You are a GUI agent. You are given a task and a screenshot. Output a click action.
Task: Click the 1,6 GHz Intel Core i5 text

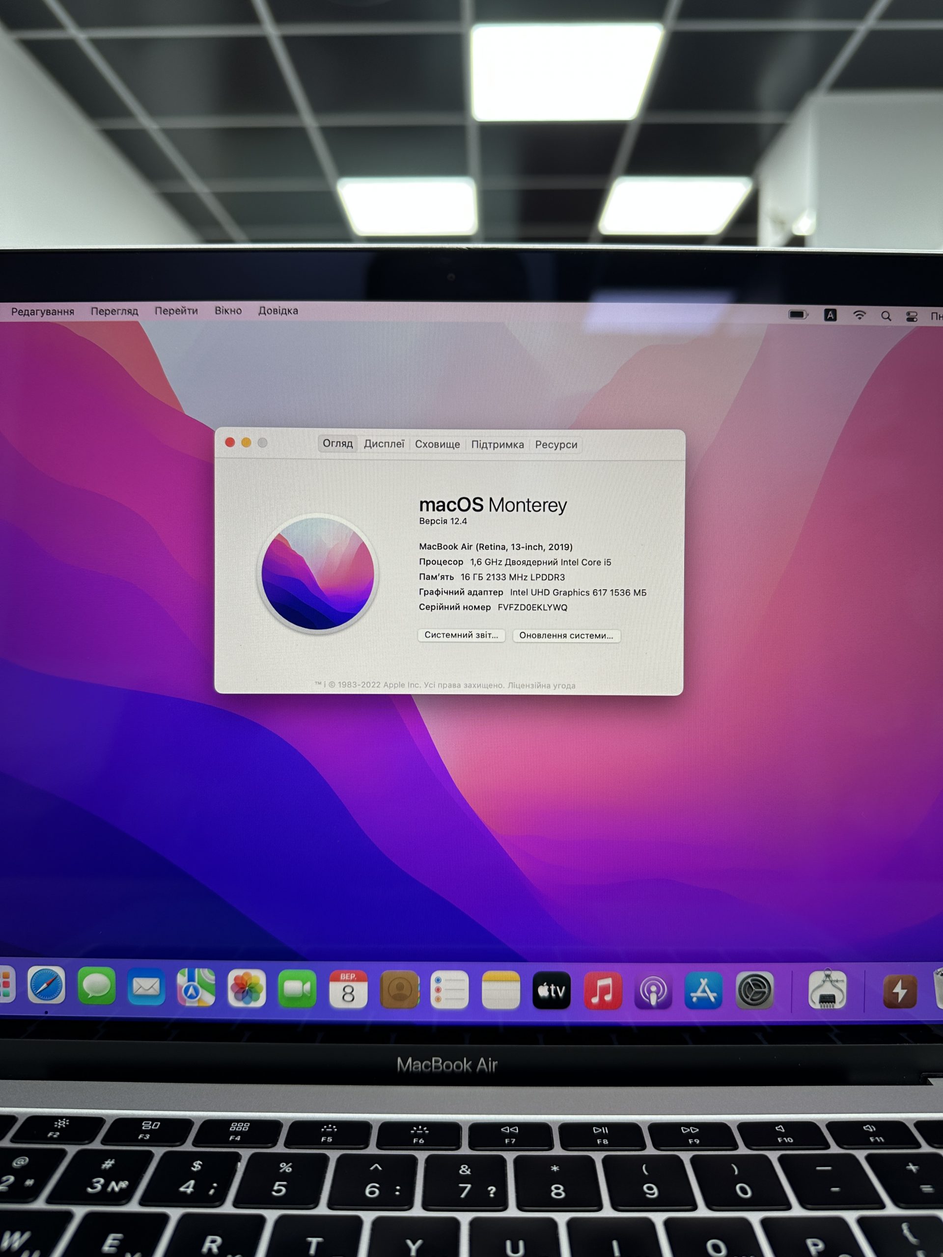(x=541, y=562)
